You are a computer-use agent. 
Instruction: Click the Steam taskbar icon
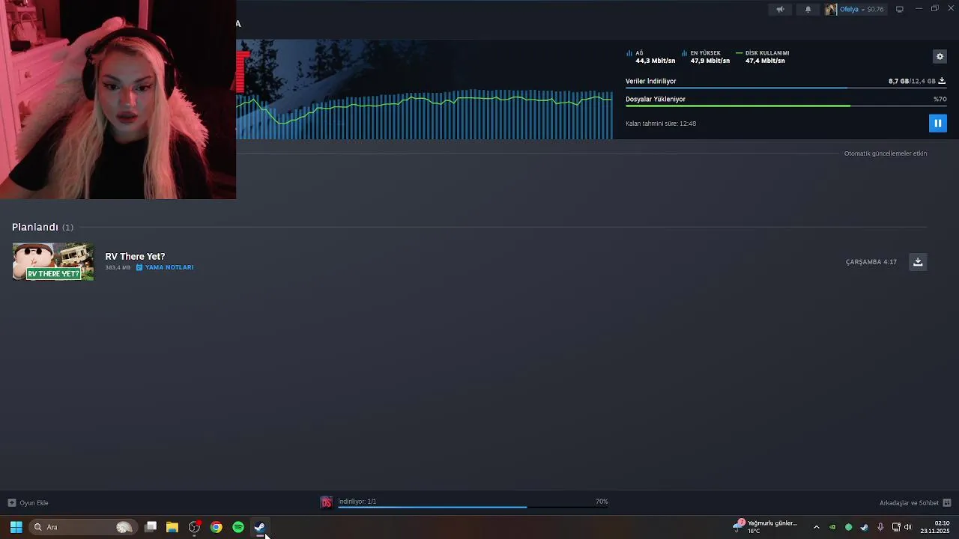coord(260,527)
